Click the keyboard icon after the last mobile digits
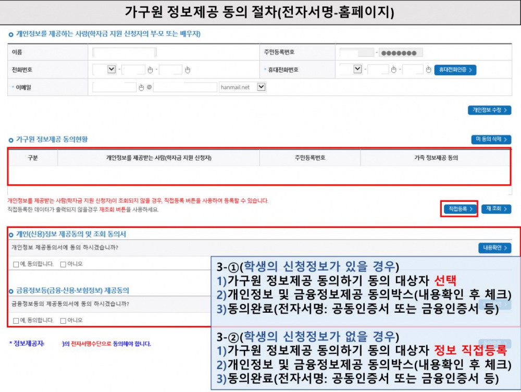The height and width of the screenshot is (392, 521). click(x=427, y=70)
